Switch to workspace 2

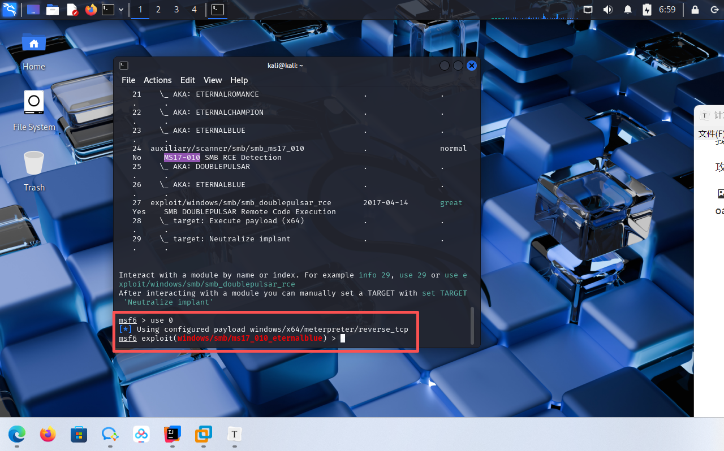158,10
